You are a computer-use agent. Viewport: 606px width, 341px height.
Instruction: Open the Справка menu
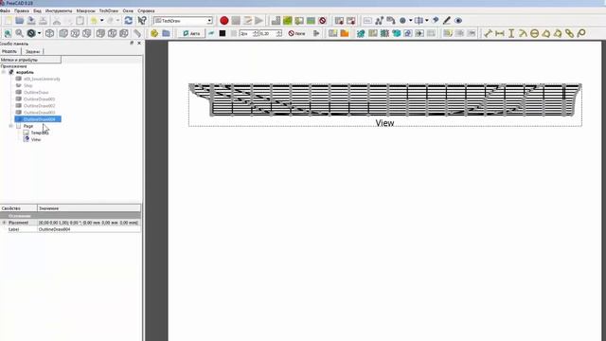tap(146, 10)
